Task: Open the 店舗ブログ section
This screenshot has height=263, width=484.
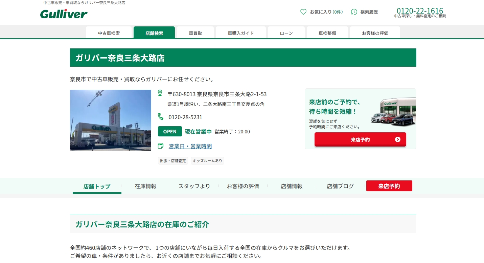Action: click(340, 186)
